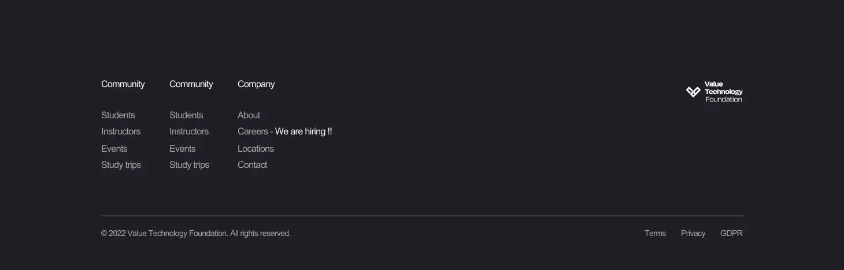Open Events in first Community column
The width and height of the screenshot is (844, 270).
114,149
